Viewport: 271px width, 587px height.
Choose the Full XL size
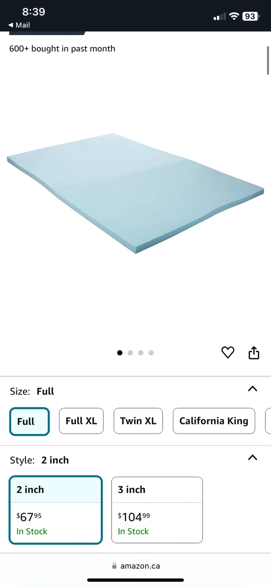[81, 421]
